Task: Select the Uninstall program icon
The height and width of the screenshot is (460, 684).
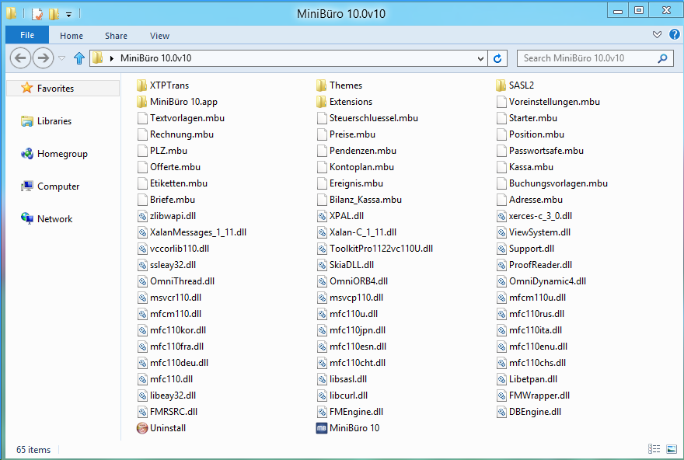Action: (142, 427)
